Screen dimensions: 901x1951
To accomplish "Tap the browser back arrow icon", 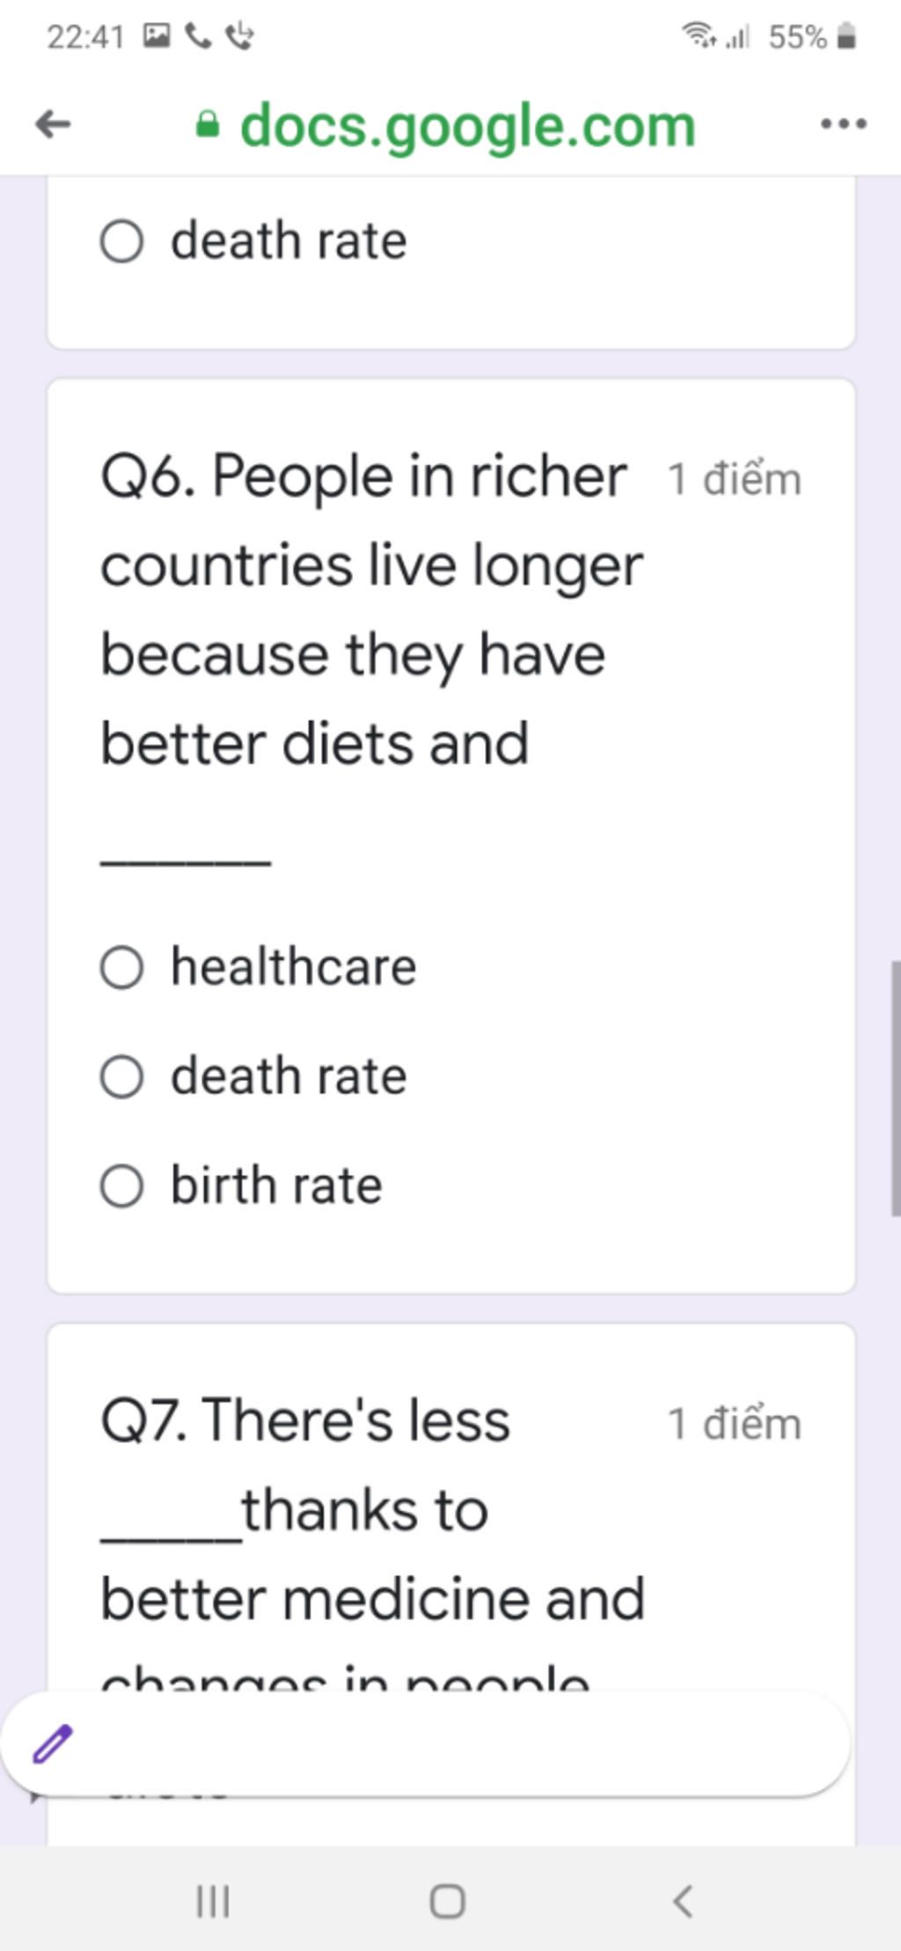I will coord(53,125).
